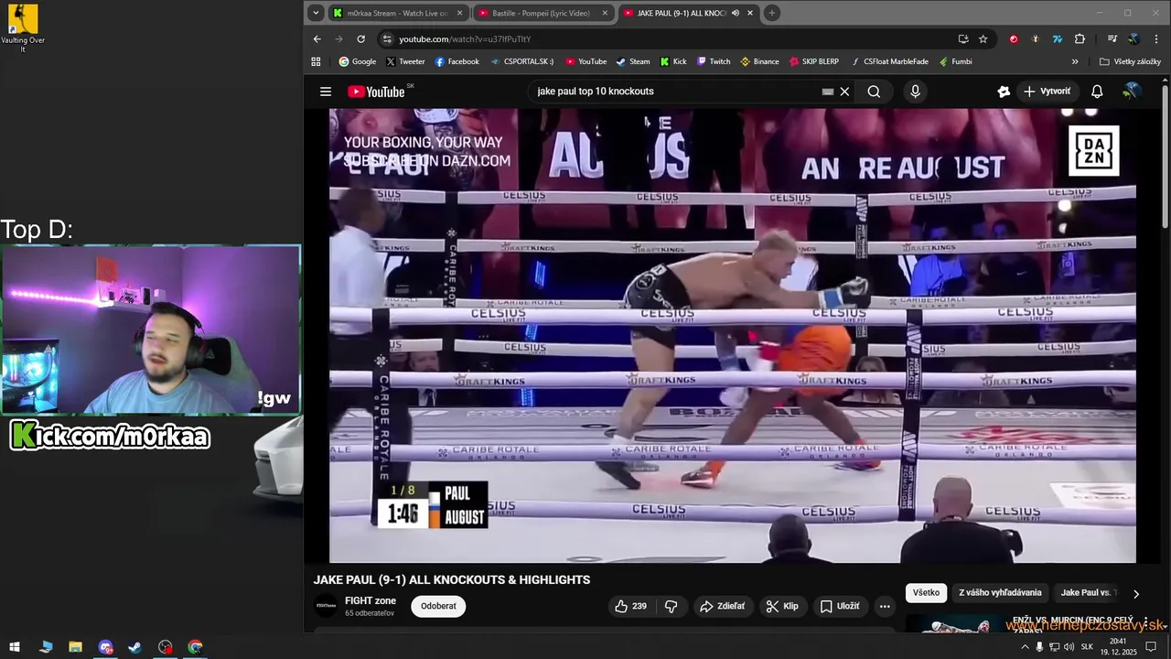Screen dimensions: 1171x659
Task: Open Chrome tab search dropdown
Action: point(316,13)
